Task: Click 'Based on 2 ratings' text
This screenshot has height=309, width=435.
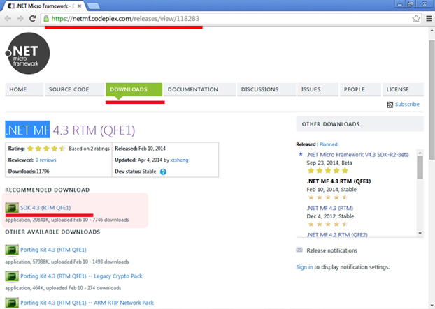Action: pyautogui.click(x=89, y=149)
